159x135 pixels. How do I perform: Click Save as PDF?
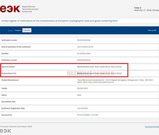(152, 30)
